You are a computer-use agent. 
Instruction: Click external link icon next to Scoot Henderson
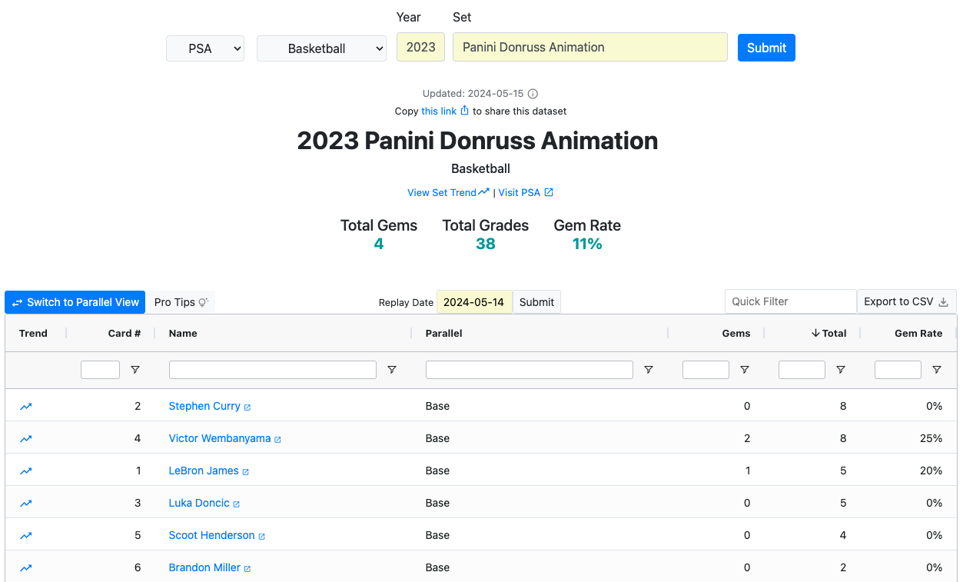tap(261, 536)
